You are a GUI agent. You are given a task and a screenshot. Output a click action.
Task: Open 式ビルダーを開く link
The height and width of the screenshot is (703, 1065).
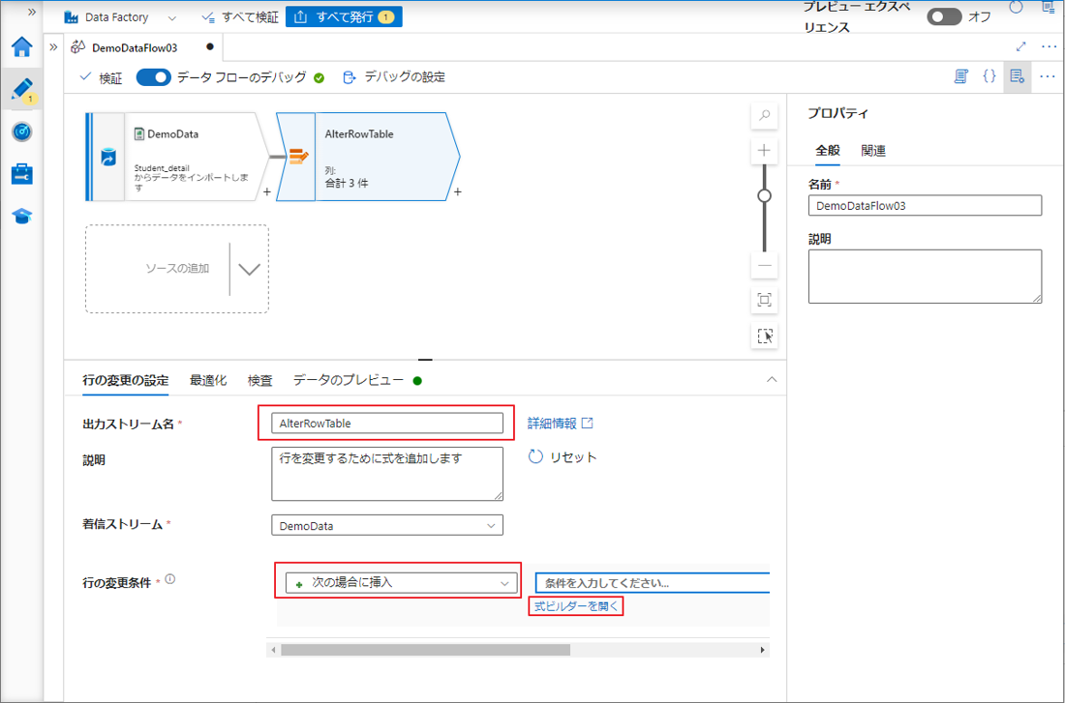pyautogui.click(x=576, y=606)
